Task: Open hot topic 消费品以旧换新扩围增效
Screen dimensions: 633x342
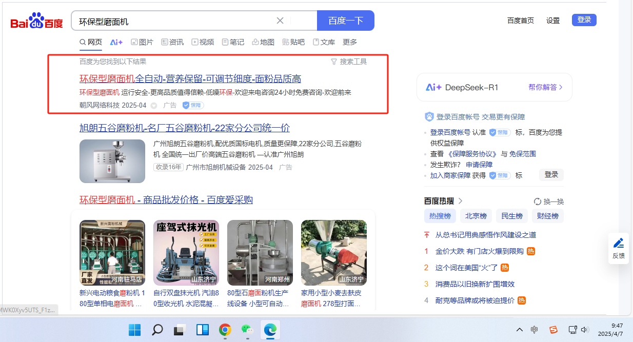Action: [475, 284]
